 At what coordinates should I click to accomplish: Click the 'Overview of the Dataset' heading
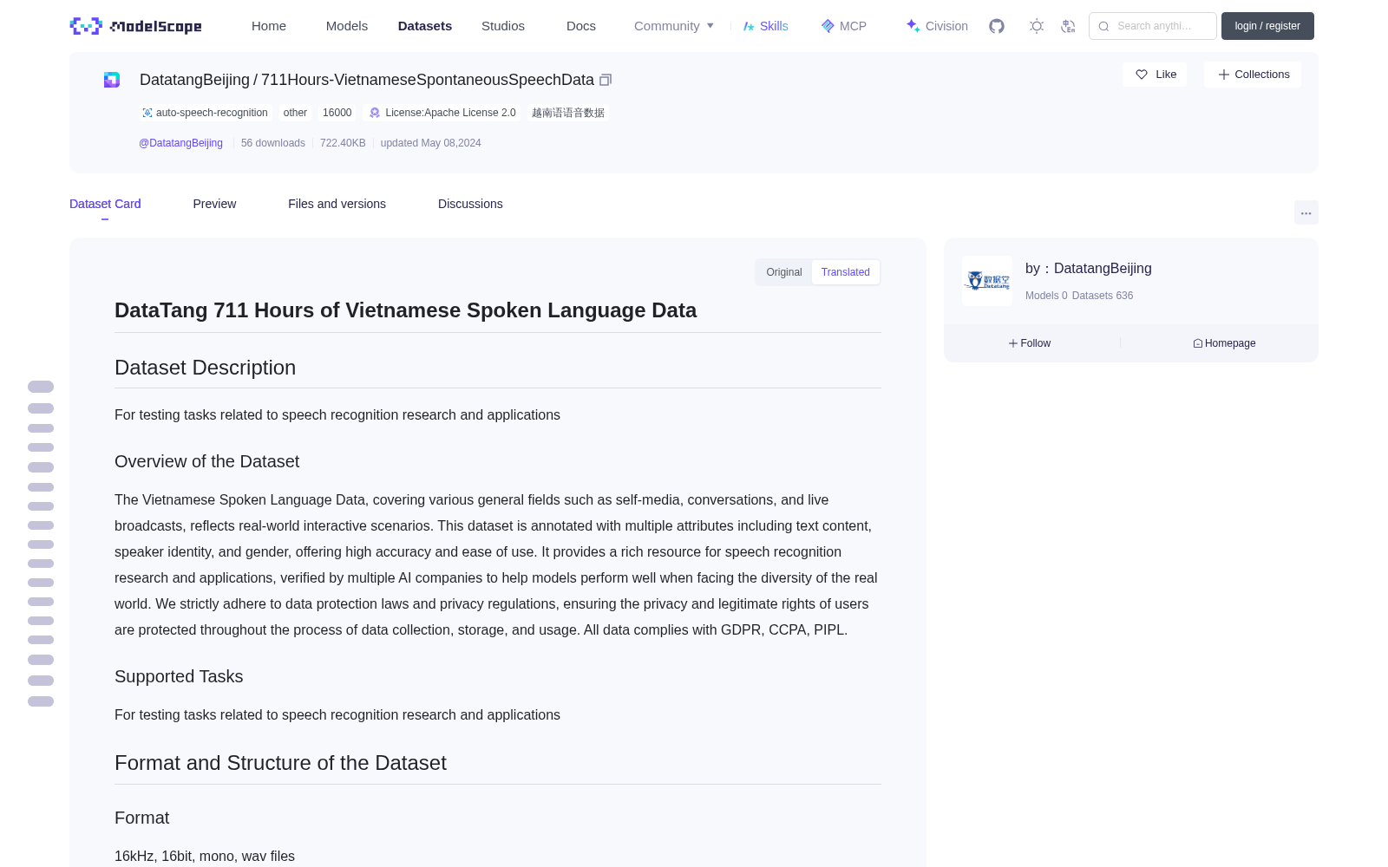[206, 461]
